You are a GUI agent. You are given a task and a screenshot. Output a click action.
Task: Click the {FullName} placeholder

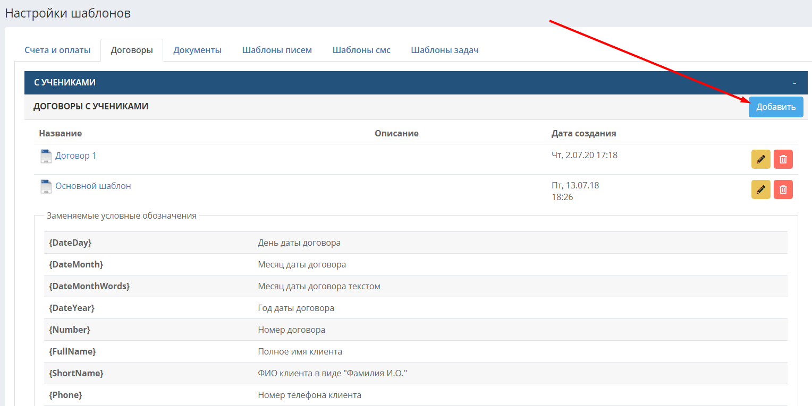pos(72,351)
